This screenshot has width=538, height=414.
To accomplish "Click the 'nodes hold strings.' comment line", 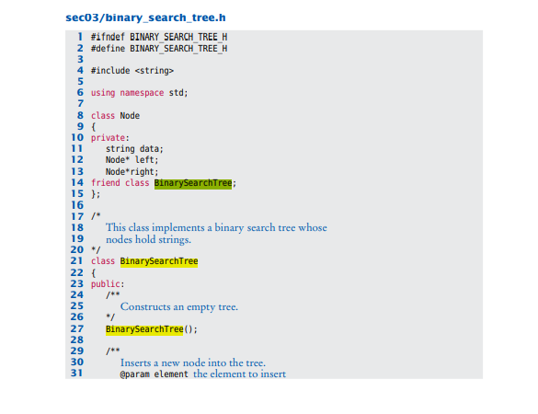I will 148,239.
